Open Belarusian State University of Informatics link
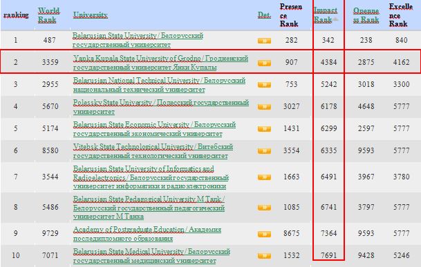421x267 pixels. click(151, 177)
